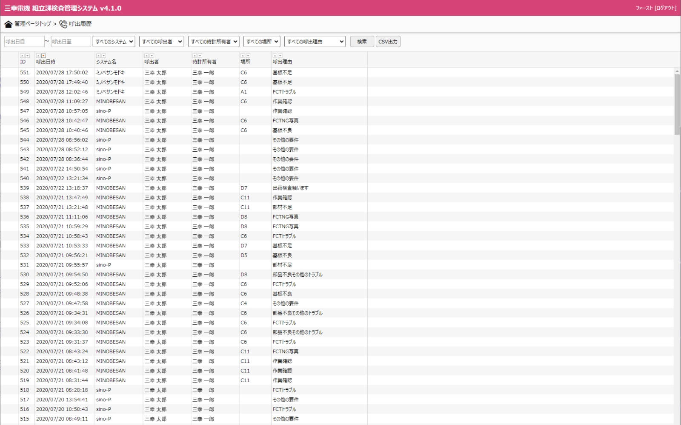Click date 2020/07/21 08:43:24
Screen dimensions: 681x425
[62, 351]
